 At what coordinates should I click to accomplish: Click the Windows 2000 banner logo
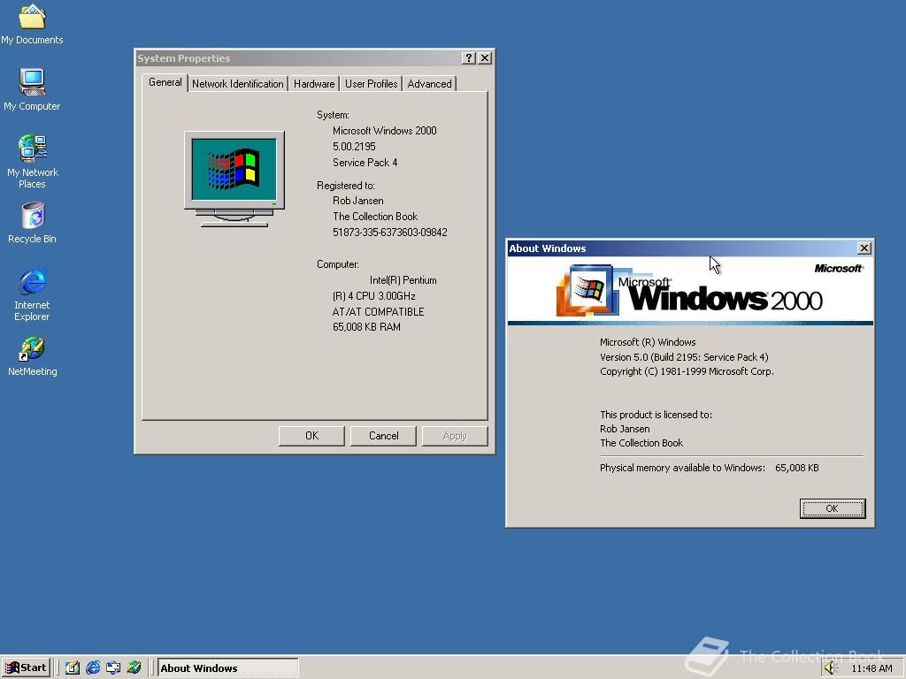tap(690, 290)
